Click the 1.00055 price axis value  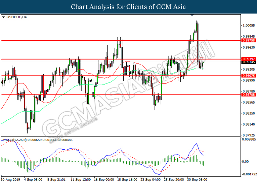249,25
